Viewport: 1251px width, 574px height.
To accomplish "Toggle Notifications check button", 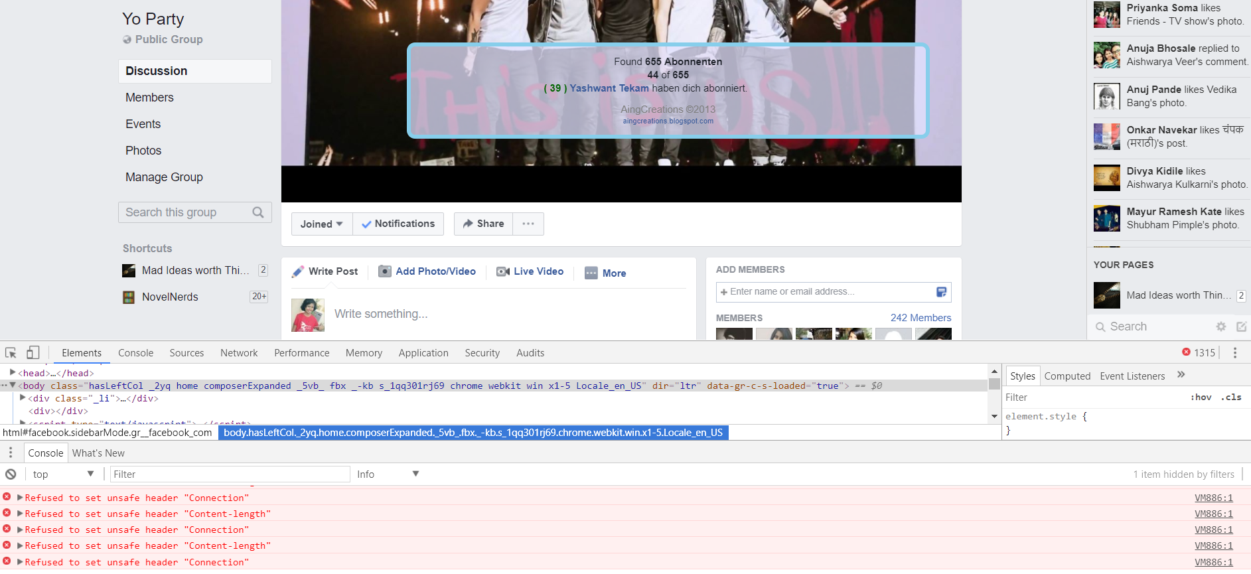I will coord(398,224).
